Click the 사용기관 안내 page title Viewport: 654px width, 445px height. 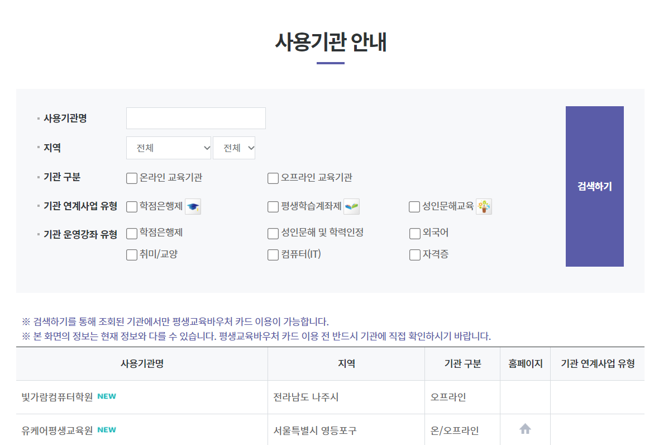tap(331, 42)
